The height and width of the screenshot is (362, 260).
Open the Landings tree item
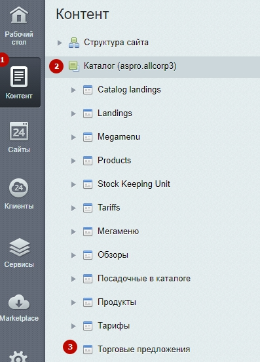[115, 113]
